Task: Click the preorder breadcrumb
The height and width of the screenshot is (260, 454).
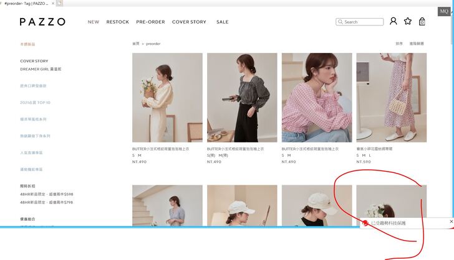Action: (153, 44)
